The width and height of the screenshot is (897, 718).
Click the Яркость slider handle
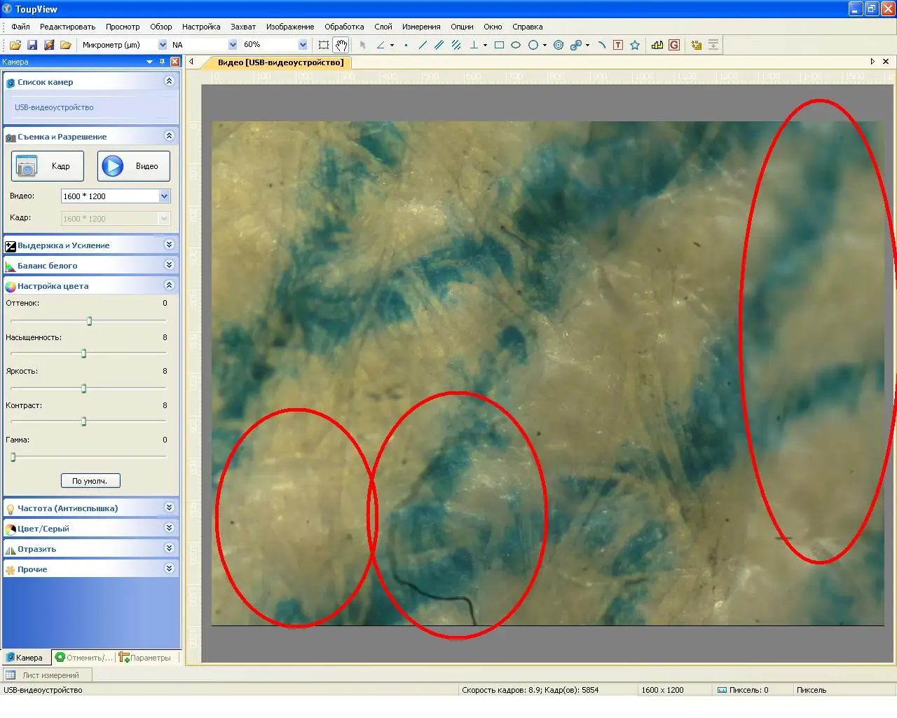[x=83, y=388]
